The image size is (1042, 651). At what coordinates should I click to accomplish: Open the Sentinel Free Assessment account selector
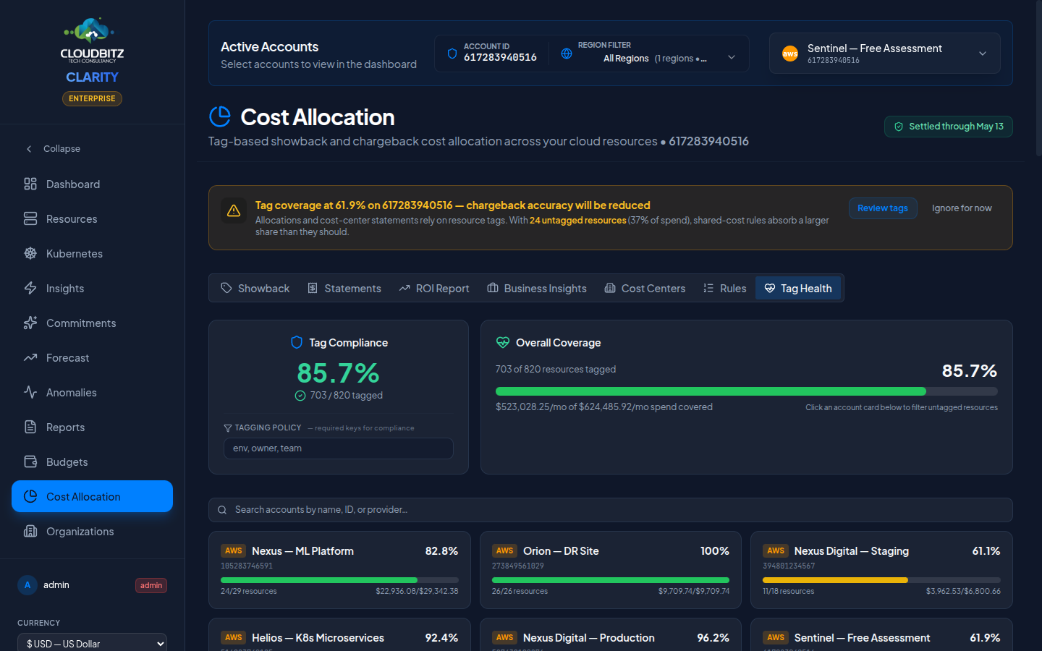pos(885,54)
